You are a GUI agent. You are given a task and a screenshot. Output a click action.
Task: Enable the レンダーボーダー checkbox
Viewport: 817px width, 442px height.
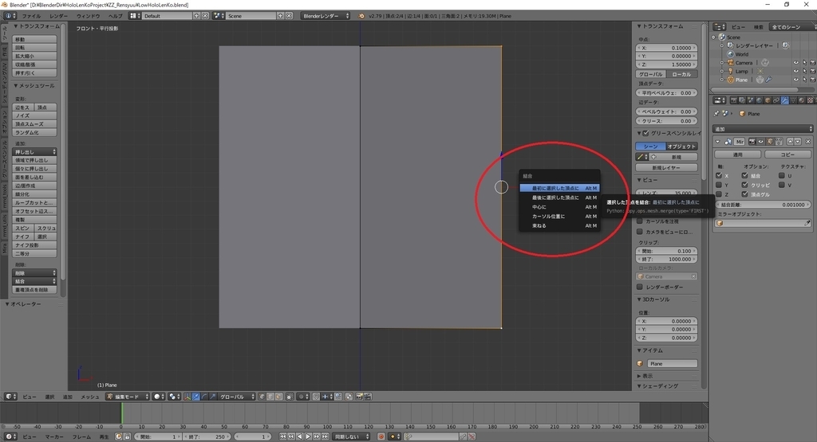[640, 287]
